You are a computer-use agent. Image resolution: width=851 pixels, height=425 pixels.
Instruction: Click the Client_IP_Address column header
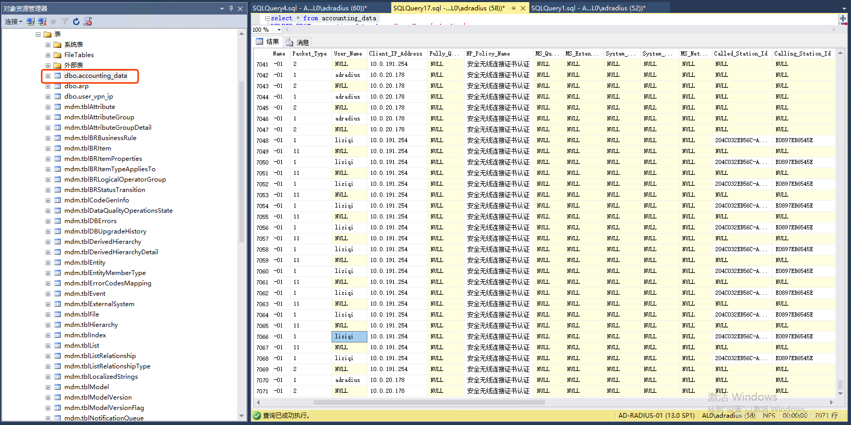click(396, 53)
